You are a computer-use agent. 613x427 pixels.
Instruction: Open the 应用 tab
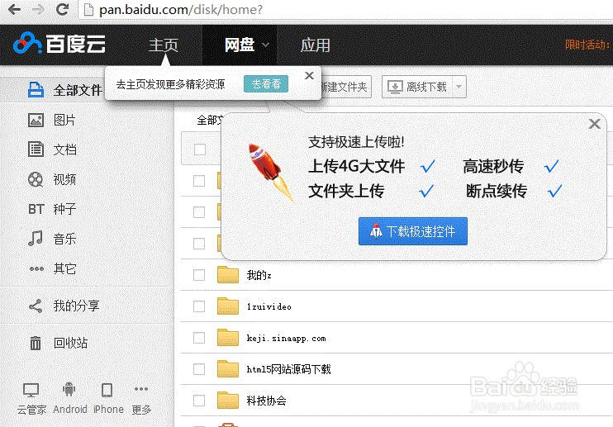[315, 45]
